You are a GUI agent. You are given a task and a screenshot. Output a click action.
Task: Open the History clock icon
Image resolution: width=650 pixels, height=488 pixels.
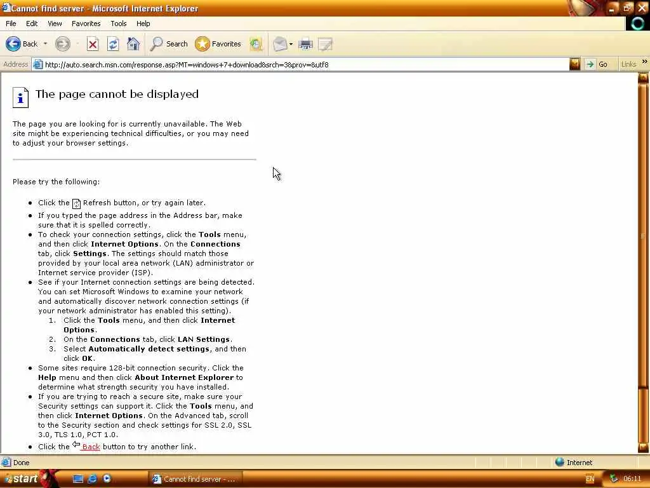256,44
